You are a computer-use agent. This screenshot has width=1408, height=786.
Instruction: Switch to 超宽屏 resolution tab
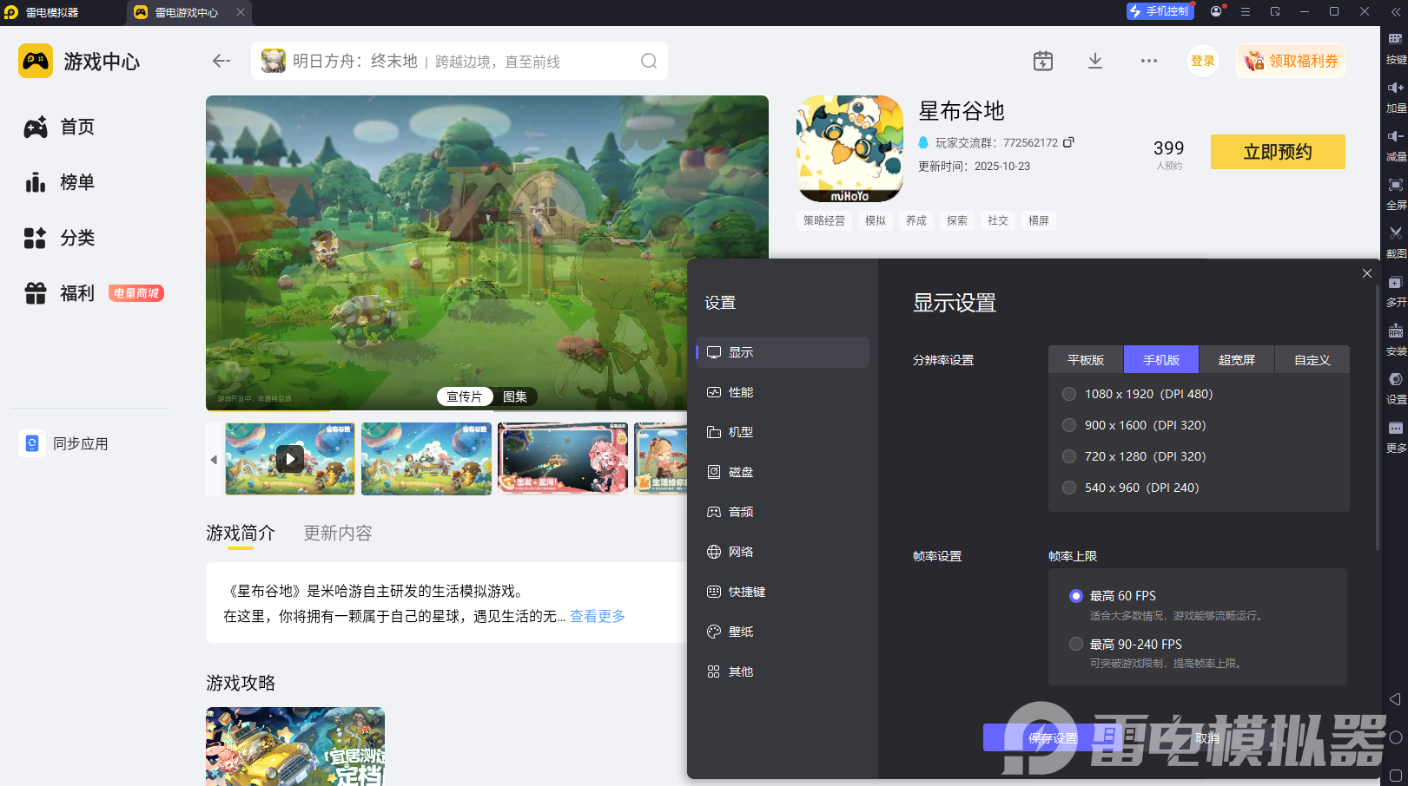pyautogui.click(x=1237, y=360)
